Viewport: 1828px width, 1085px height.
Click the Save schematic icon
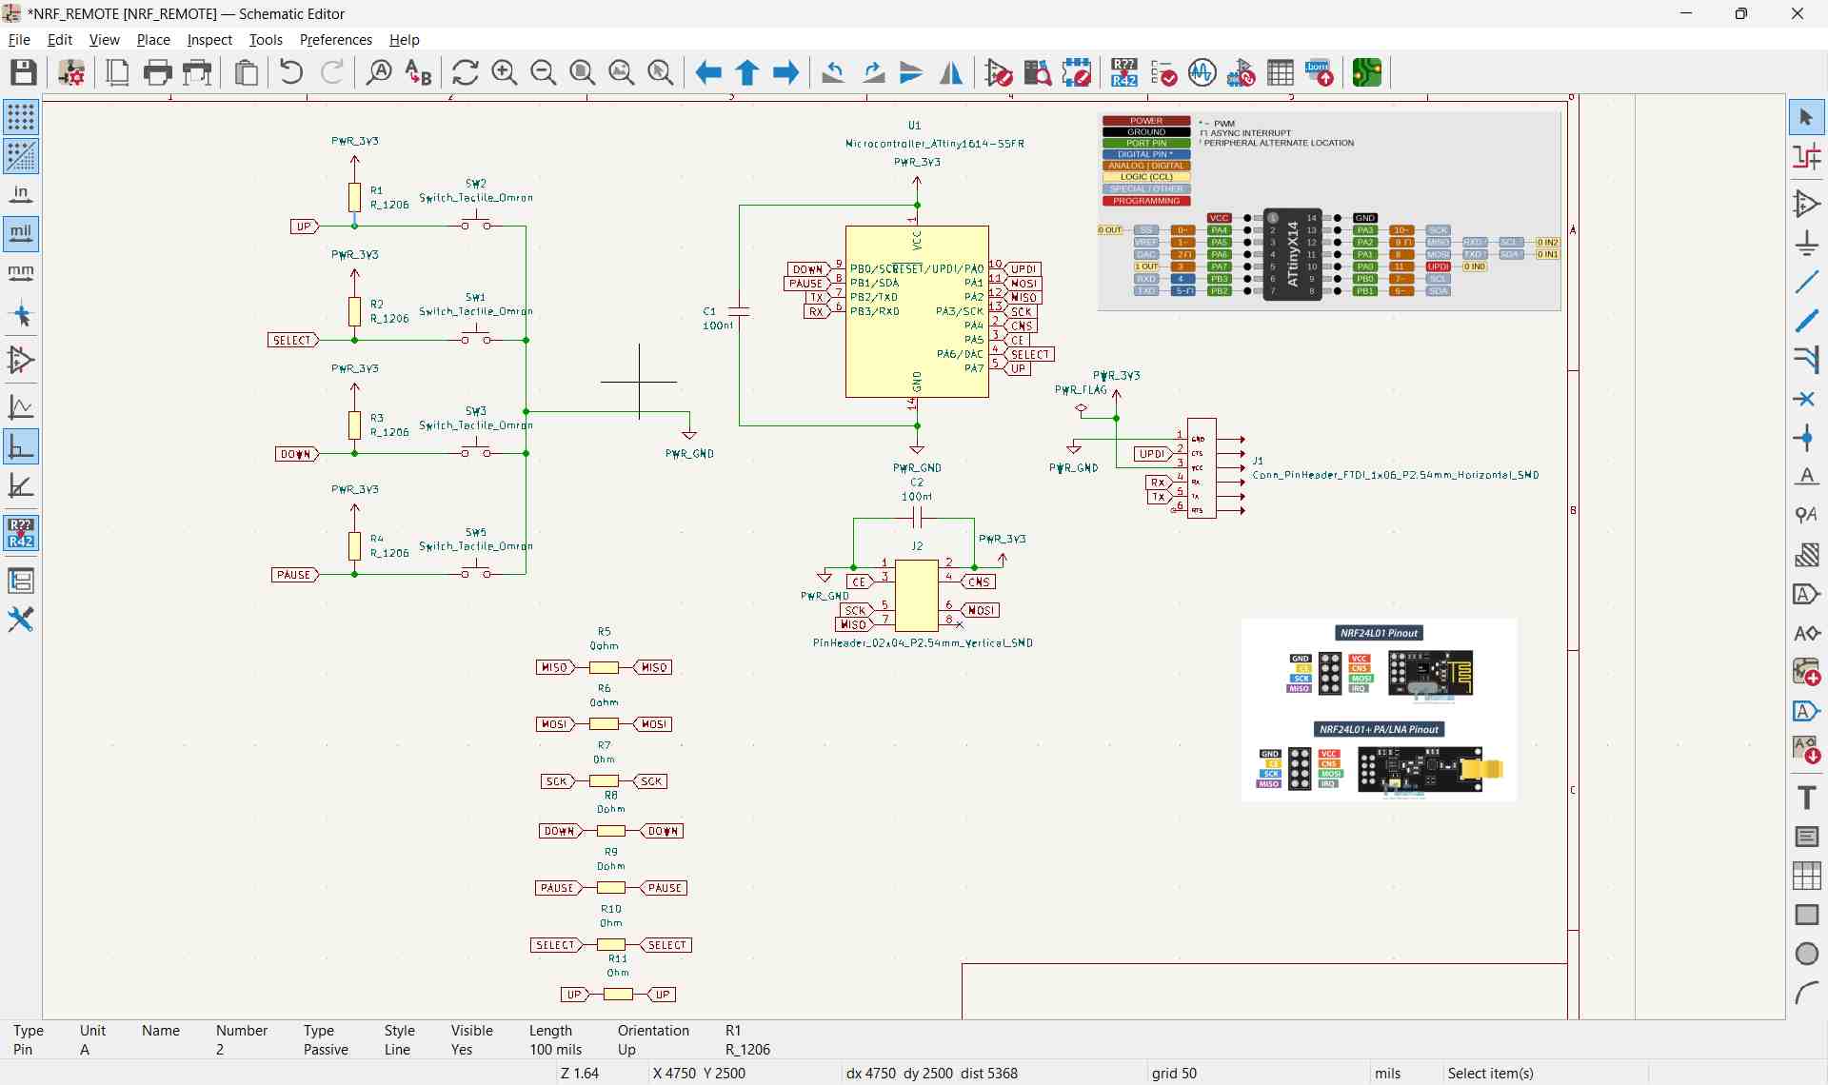point(24,72)
